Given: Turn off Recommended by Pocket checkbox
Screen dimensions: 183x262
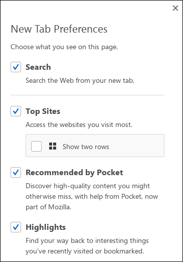Looking at the screenshot, I should pyautogui.click(x=16, y=172).
